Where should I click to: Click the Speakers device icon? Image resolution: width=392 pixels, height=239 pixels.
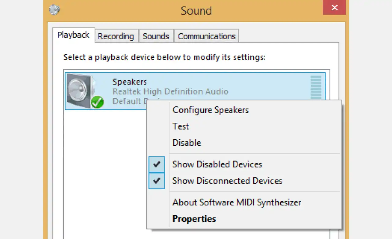(84, 90)
